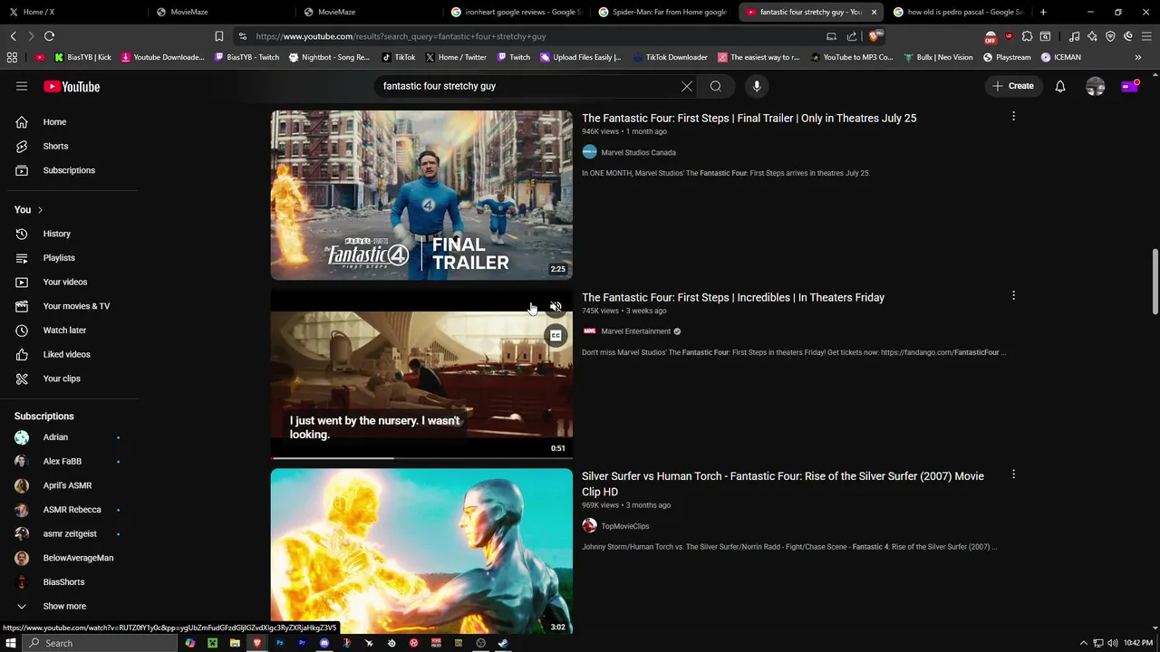Switch to the Spider-Man: Far from Home tab

tap(665, 12)
